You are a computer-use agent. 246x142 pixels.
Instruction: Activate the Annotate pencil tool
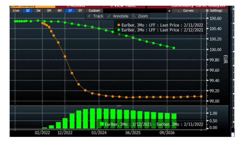[x=118, y=16]
